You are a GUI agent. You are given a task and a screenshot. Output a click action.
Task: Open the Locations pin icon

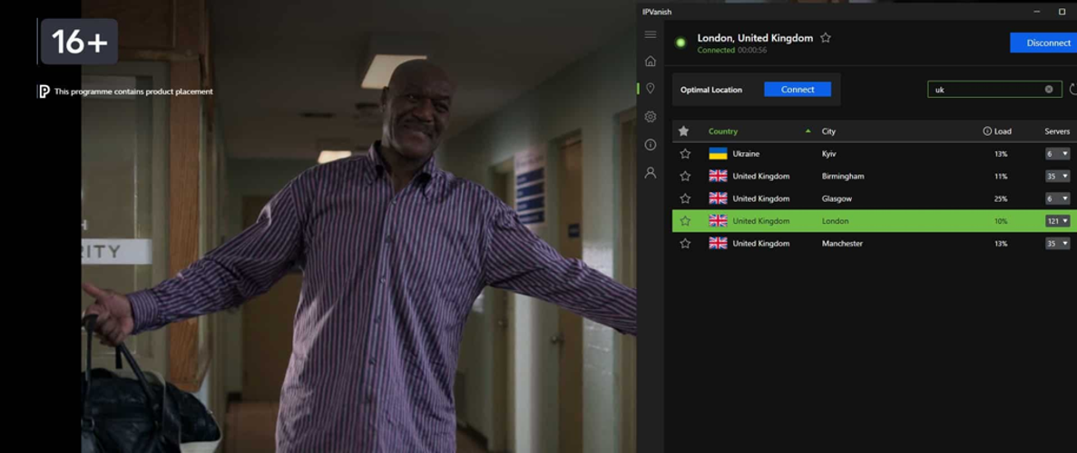point(651,89)
